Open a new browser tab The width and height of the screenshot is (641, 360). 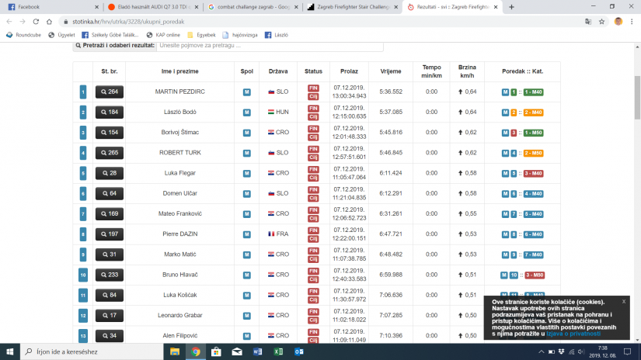coord(510,6)
